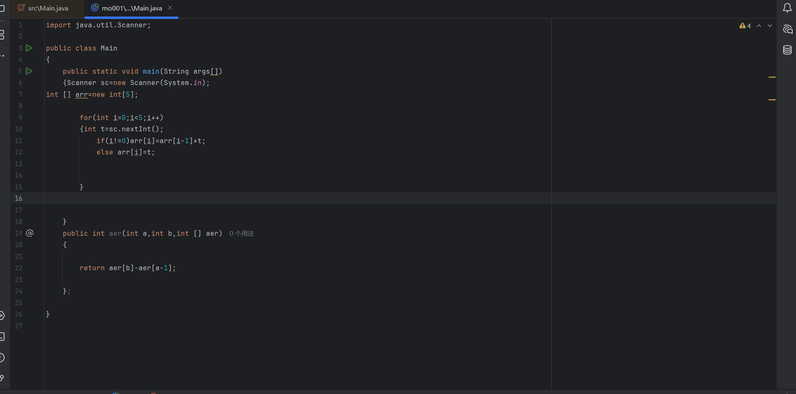Open the Terminal tool window
Screen dimensions: 796x394
2,336
